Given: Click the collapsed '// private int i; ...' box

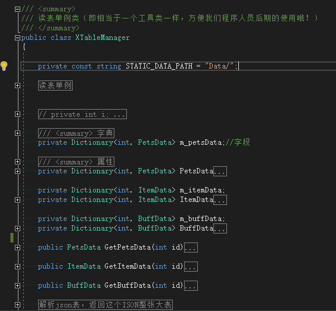Looking at the screenshot, I should coord(82,114).
